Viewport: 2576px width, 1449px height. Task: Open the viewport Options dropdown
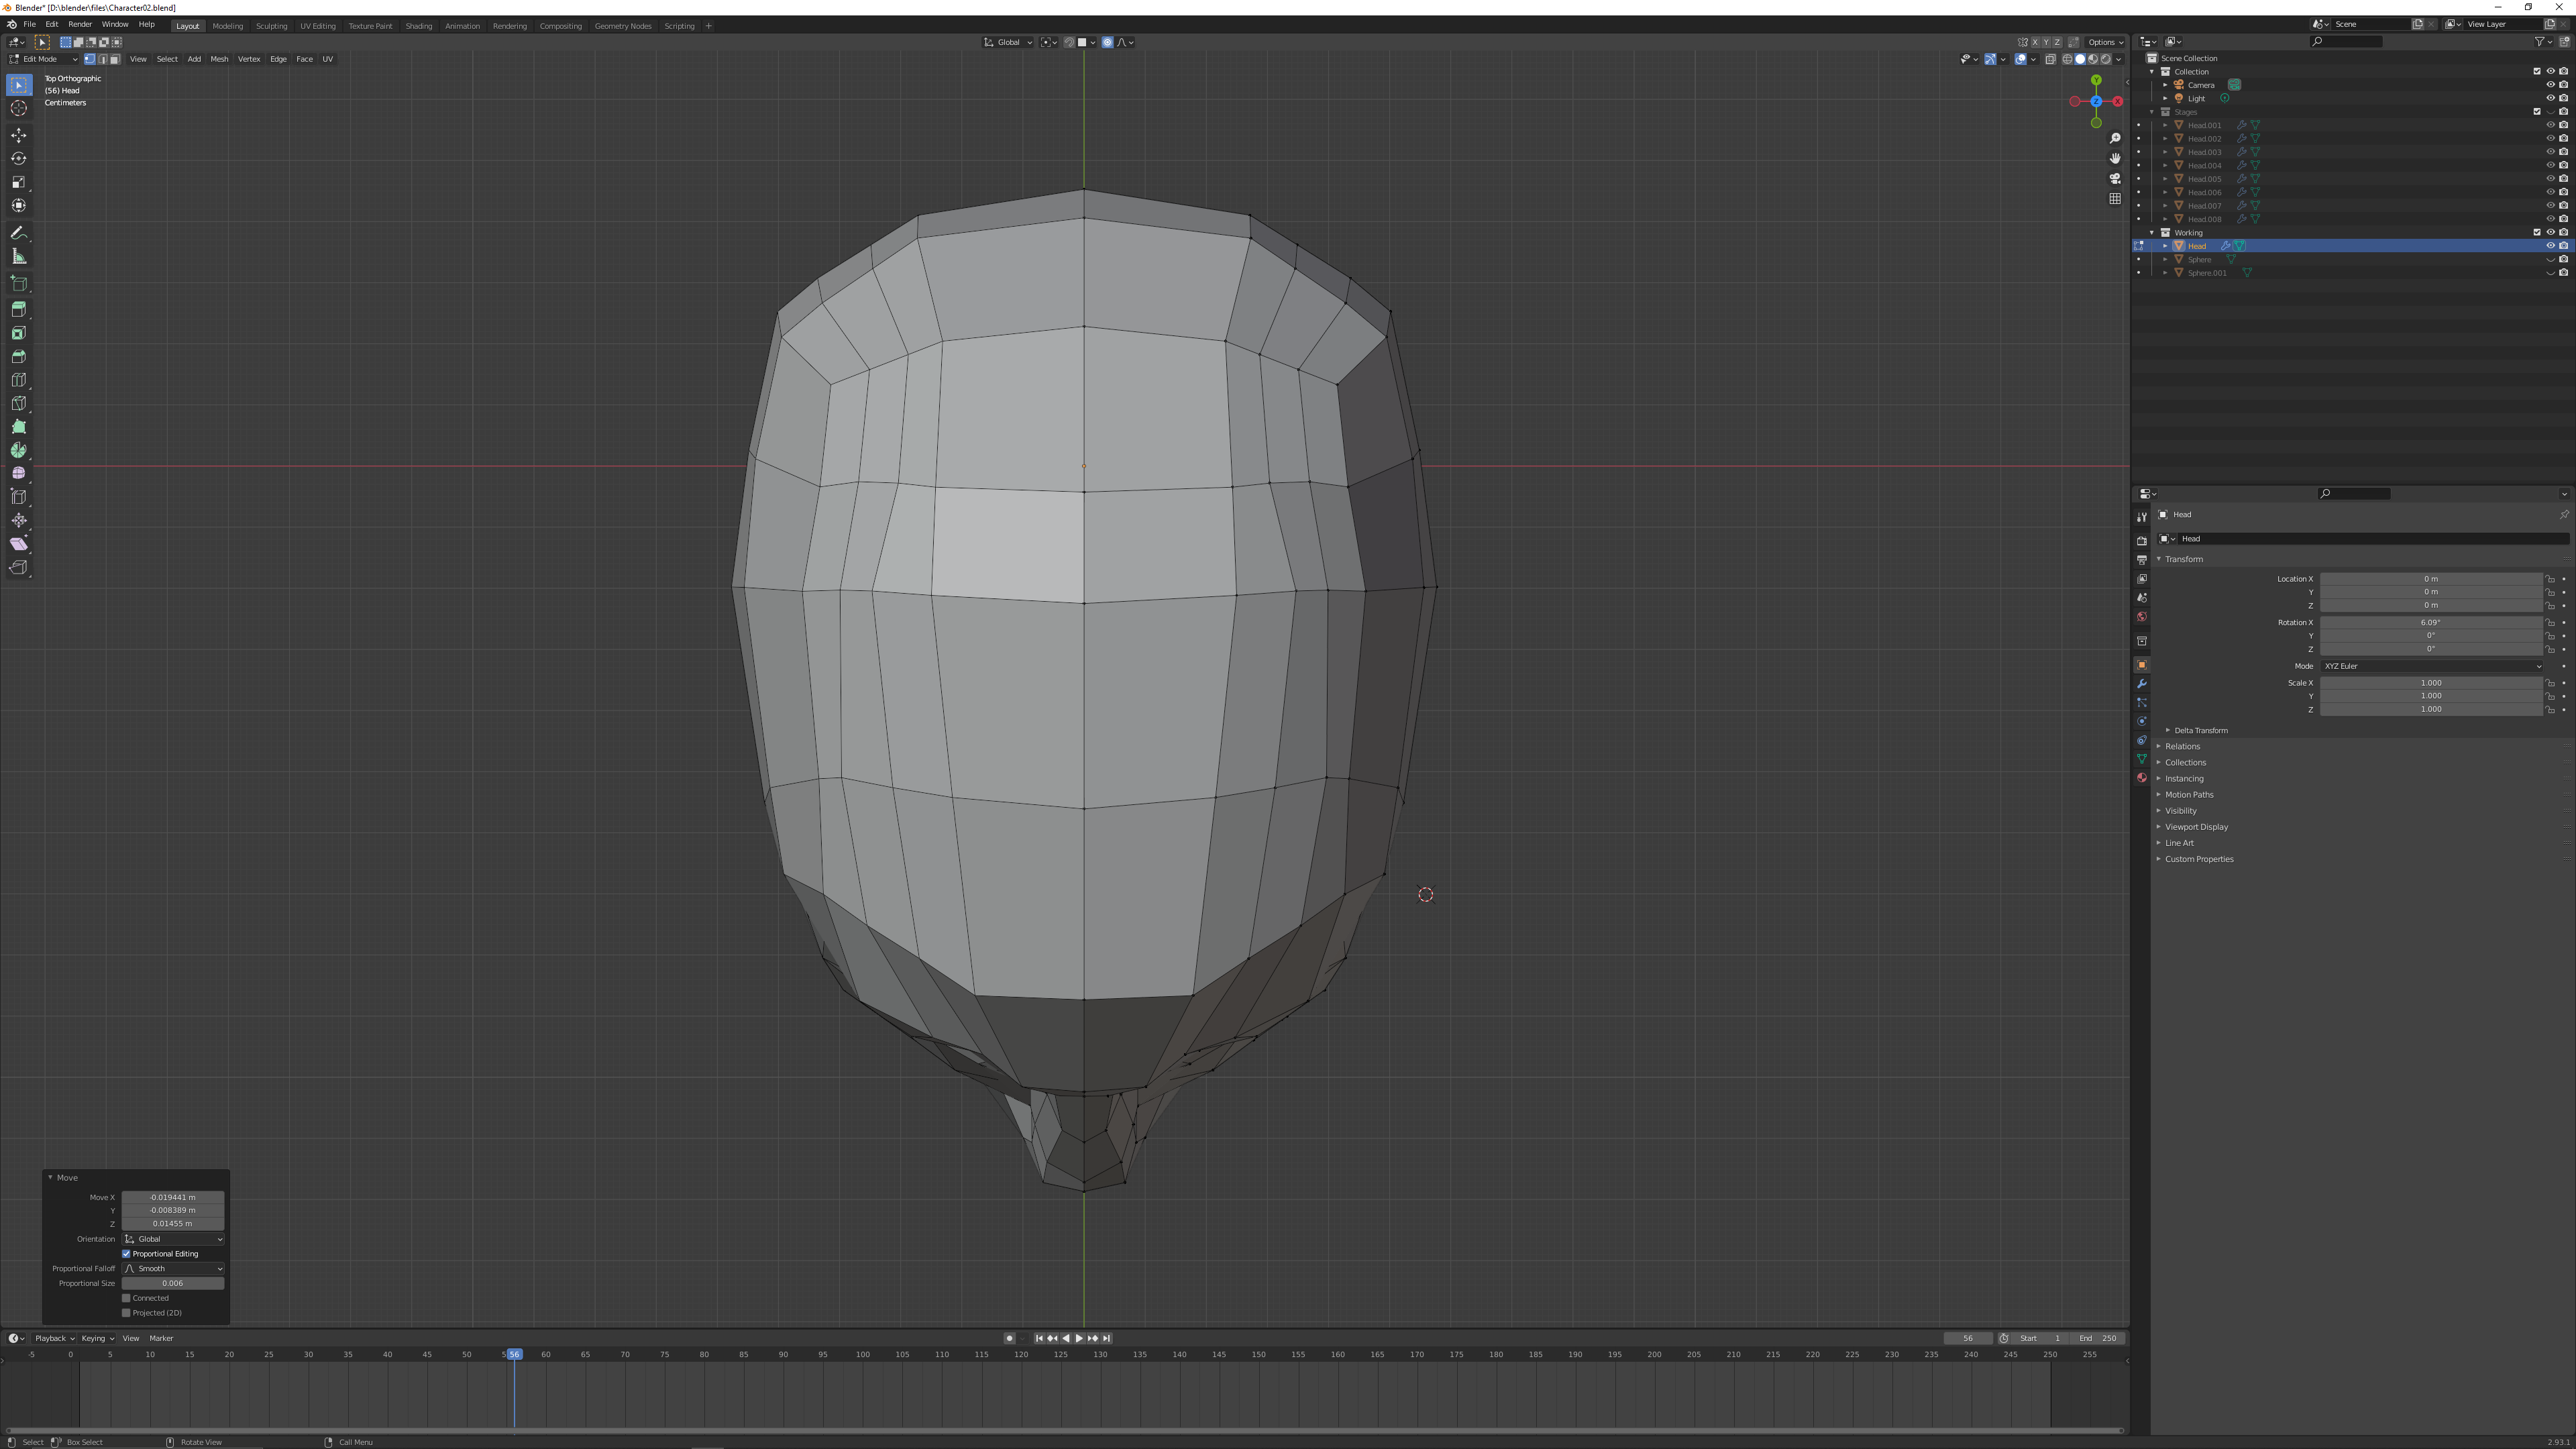click(x=2104, y=42)
